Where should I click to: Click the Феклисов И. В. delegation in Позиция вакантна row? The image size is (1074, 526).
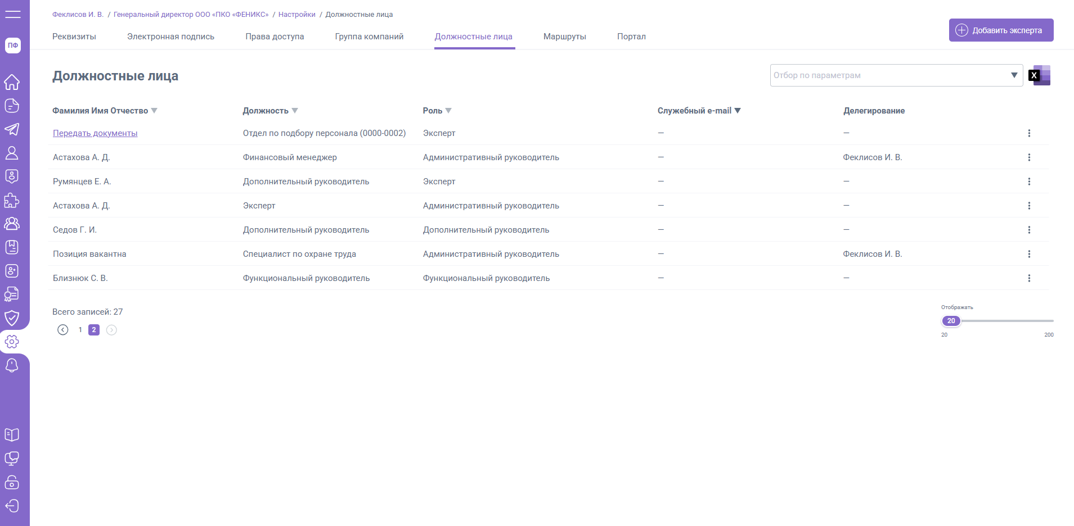point(873,254)
